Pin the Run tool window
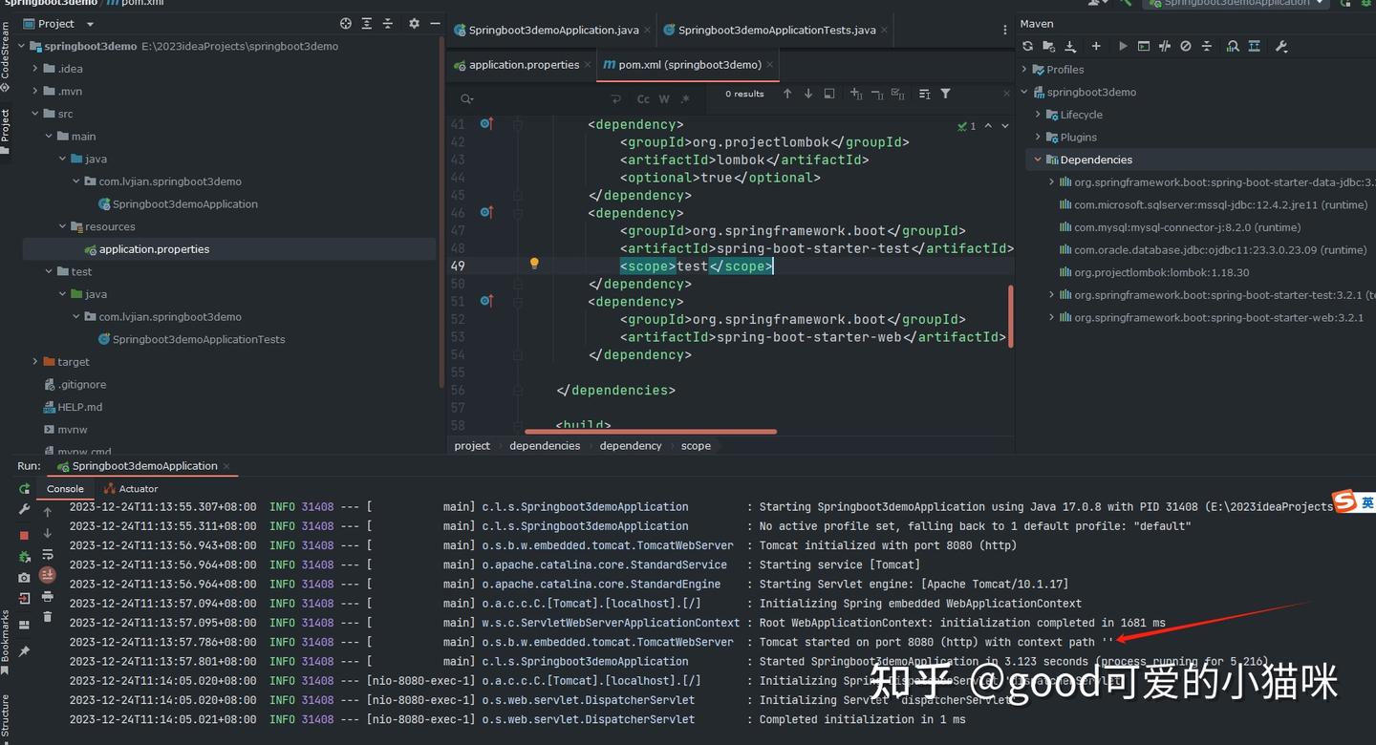Image resolution: width=1376 pixels, height=745 pixels. pos(26,652)
